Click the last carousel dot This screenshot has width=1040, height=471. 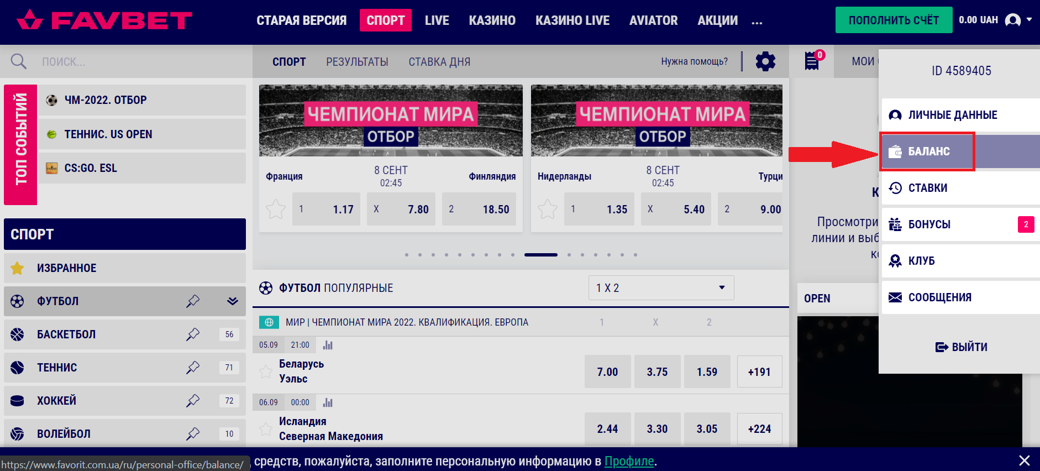635,255
